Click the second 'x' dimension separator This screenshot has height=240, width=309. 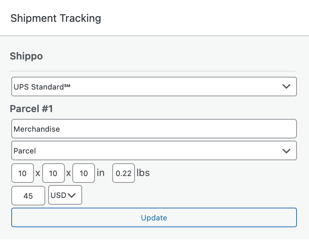(x=68, y=173)
